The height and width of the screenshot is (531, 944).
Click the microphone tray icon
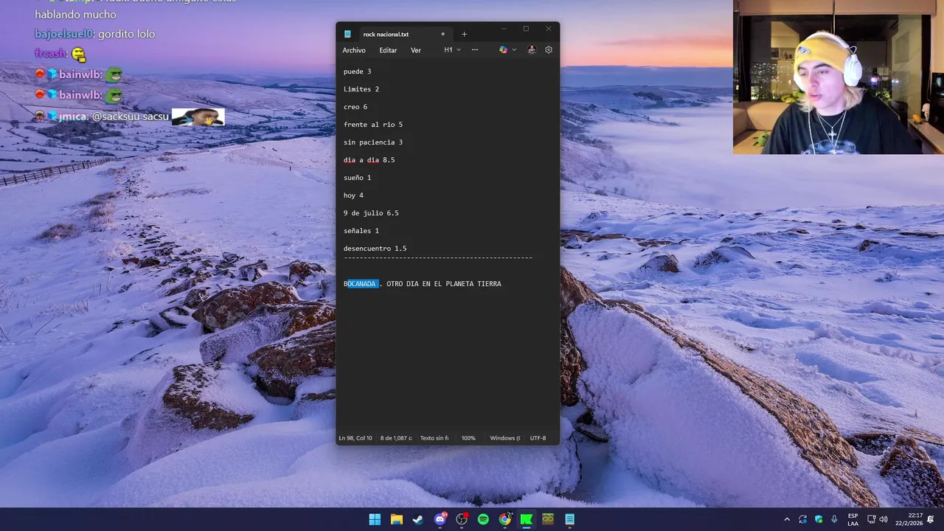pos(834,519)
